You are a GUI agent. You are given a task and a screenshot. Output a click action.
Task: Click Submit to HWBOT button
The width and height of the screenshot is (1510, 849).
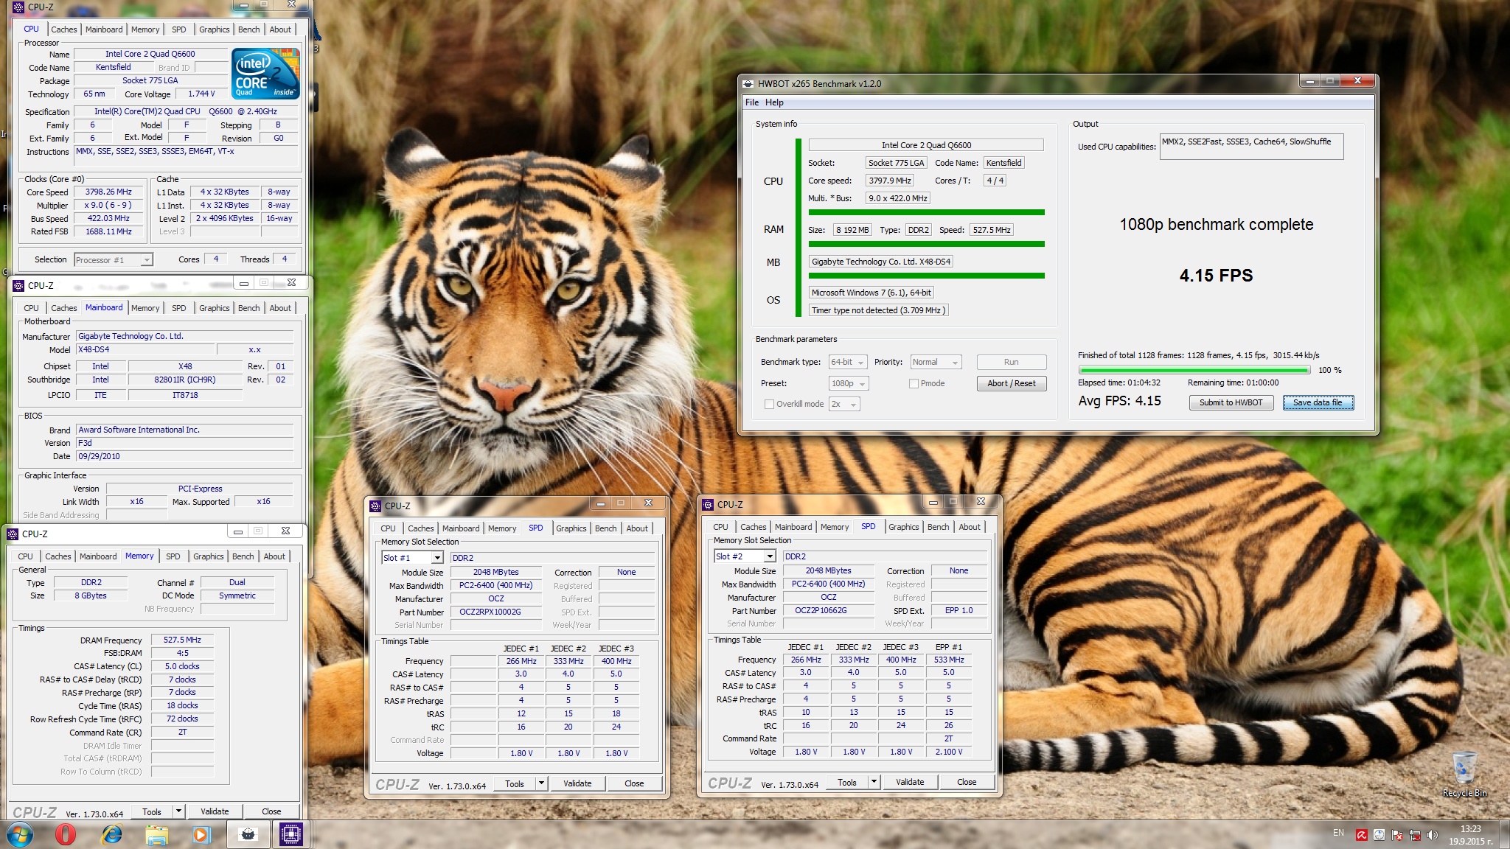click(1231, 402)
